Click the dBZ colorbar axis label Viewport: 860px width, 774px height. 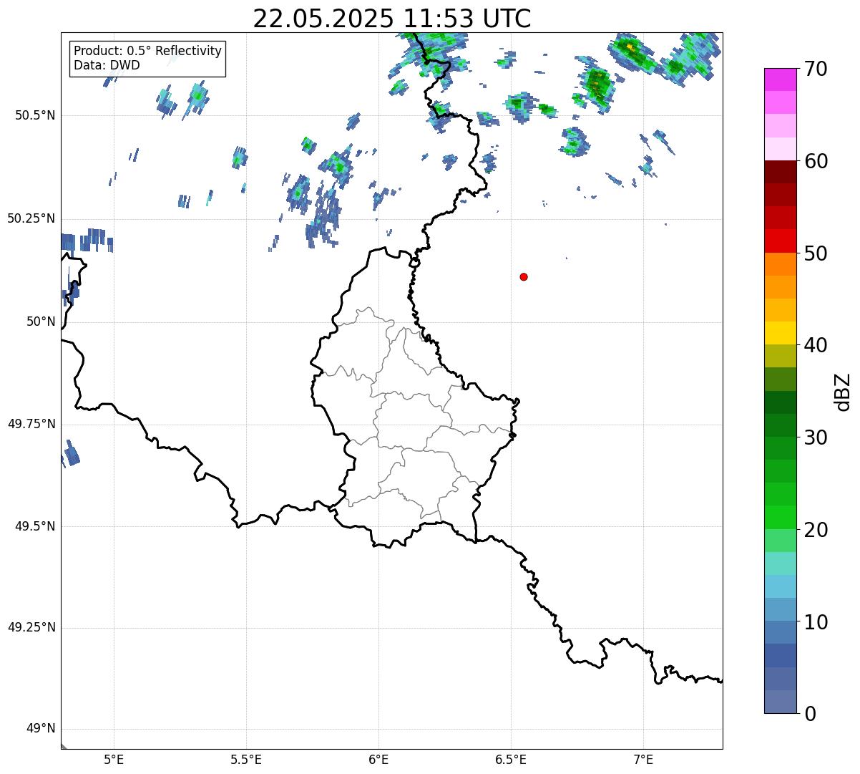pos(843,392)
